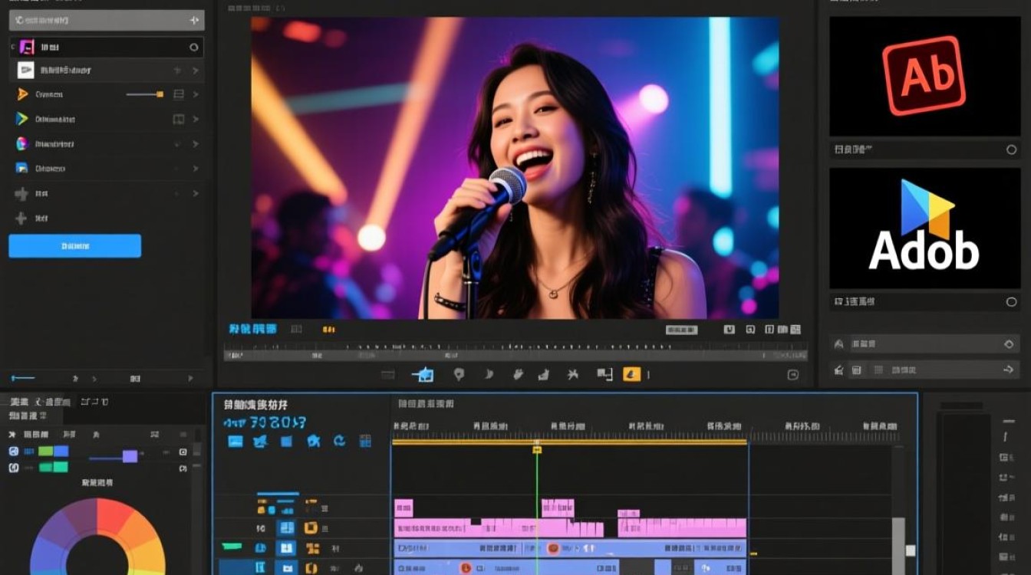Click the white thumbnail icon in the second list row
The height and width of the screenshot is (575, 1031).
click(27, 71)
